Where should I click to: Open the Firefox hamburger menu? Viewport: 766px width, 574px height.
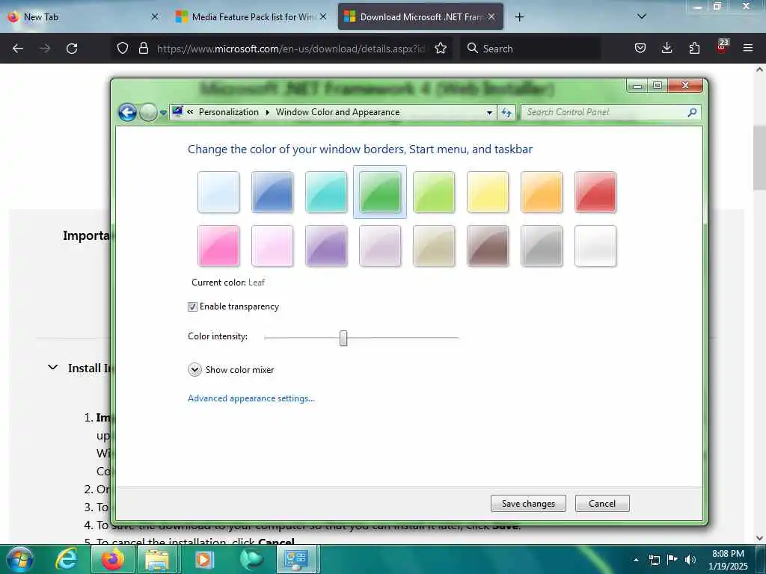click(748, 48)
